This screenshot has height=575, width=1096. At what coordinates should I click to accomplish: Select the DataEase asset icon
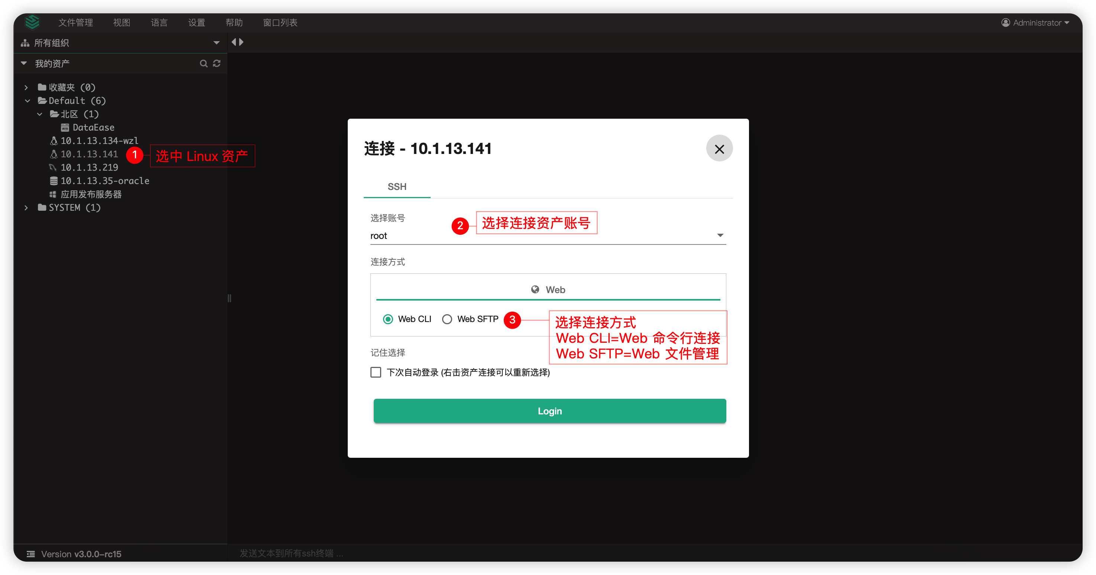(x=65, y=127)
